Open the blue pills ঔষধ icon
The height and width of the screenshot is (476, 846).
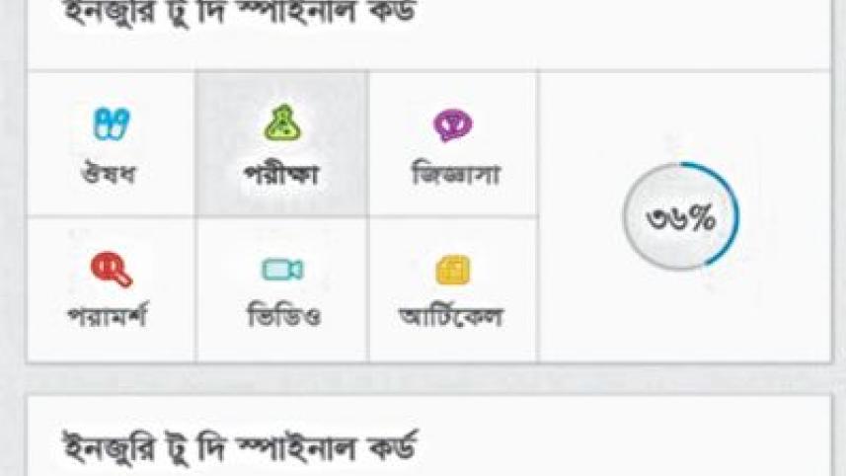tap(112, 124)
